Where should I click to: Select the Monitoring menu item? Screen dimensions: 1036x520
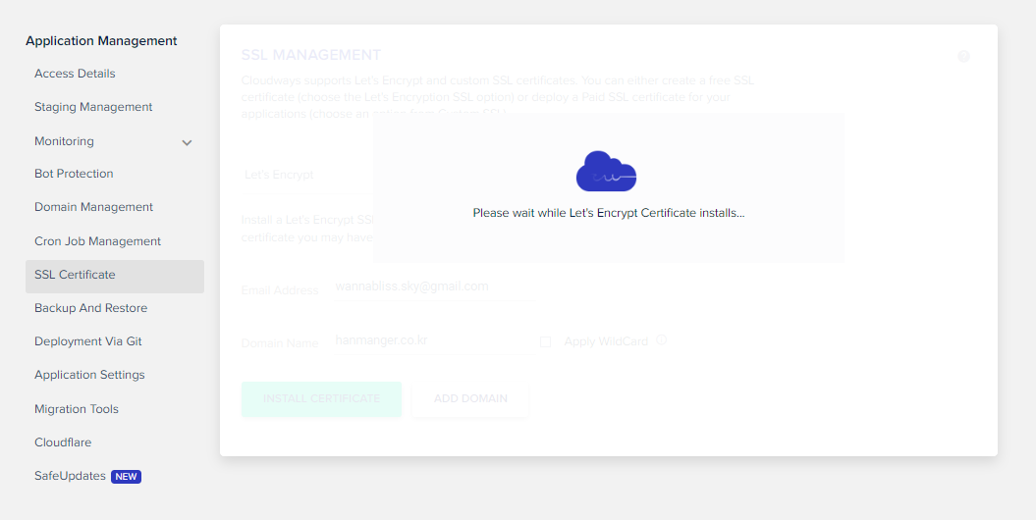(x=64, y=141)
